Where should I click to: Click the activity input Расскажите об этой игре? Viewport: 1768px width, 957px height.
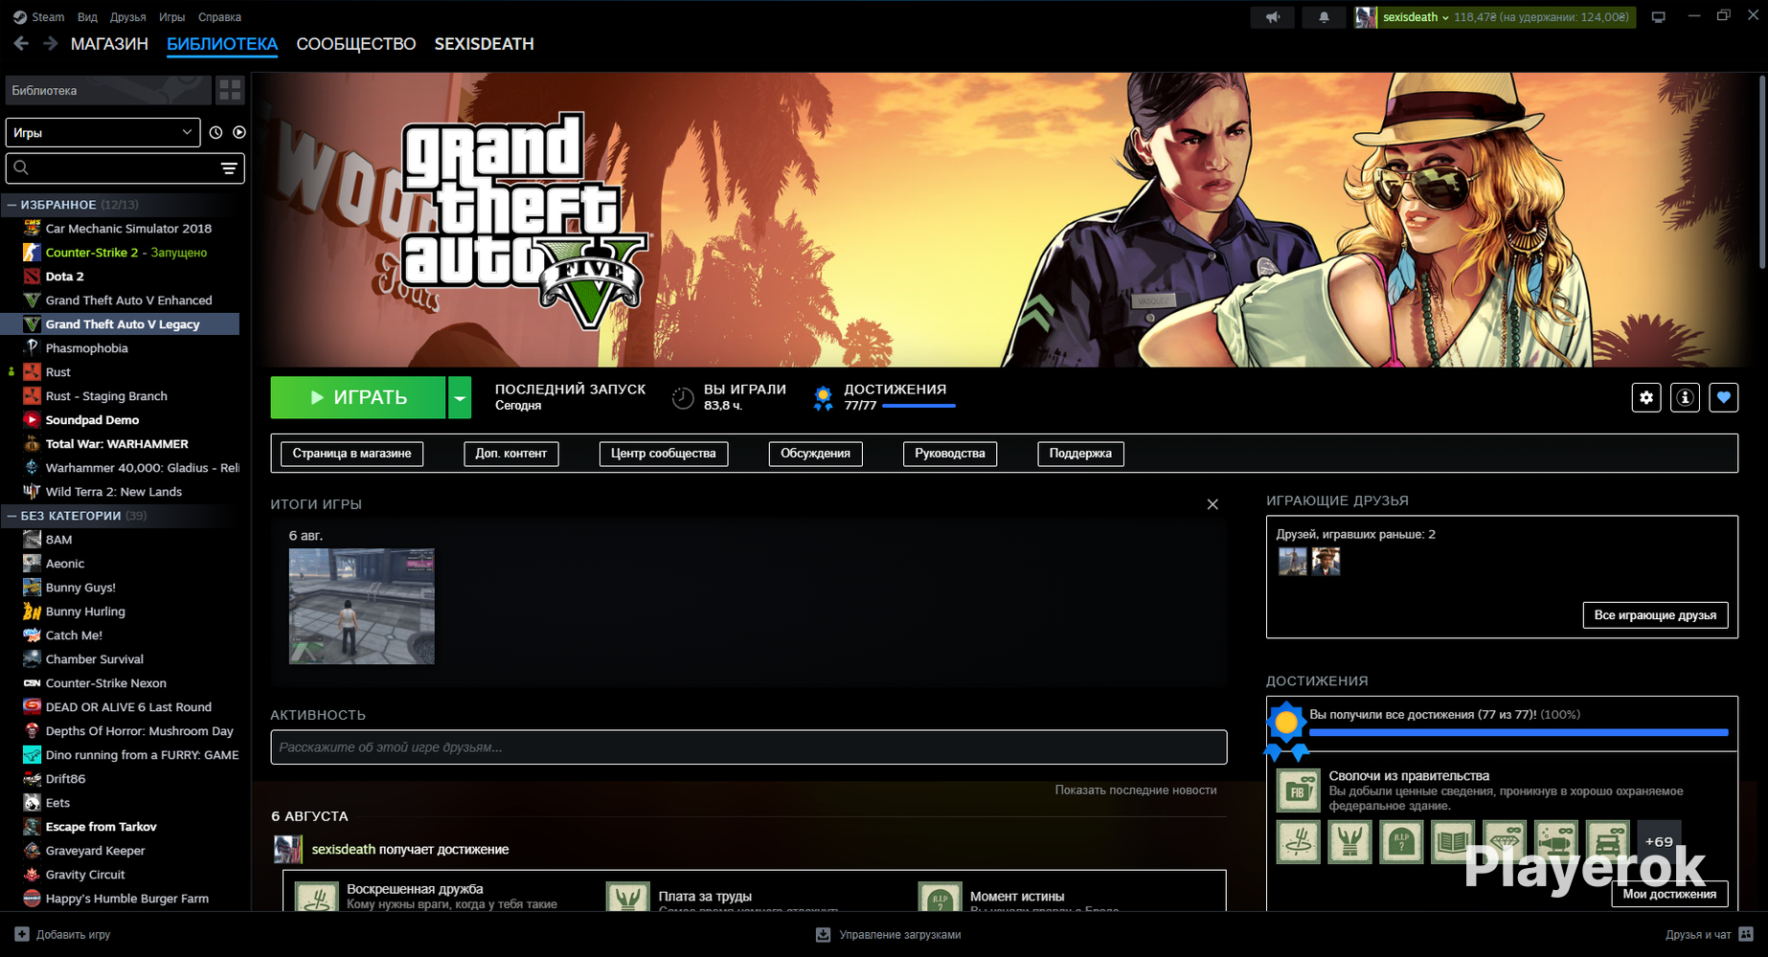(x=749, y=747)
